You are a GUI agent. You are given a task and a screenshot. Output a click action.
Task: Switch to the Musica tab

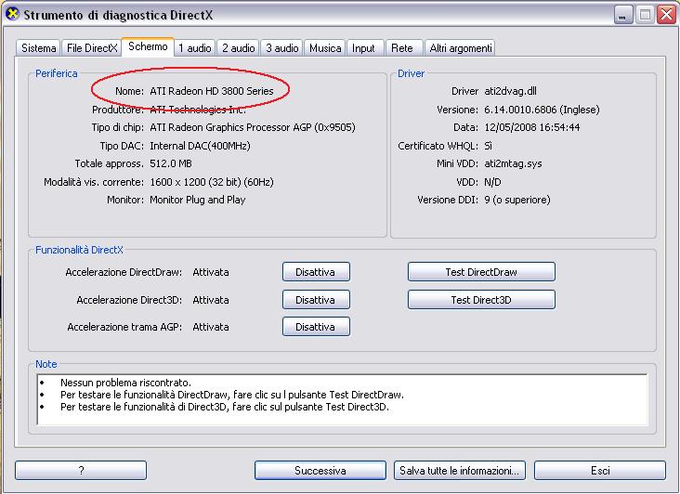pyautogui.click(x=325, y=48)
